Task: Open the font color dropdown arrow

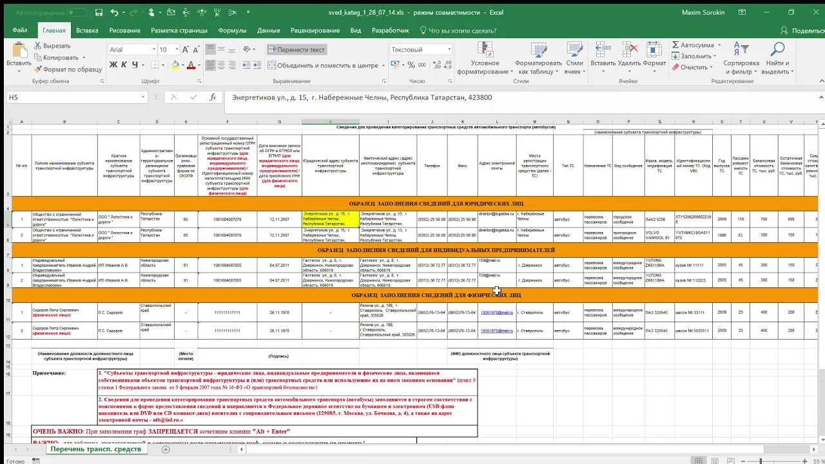Action: tap(199, 65)
